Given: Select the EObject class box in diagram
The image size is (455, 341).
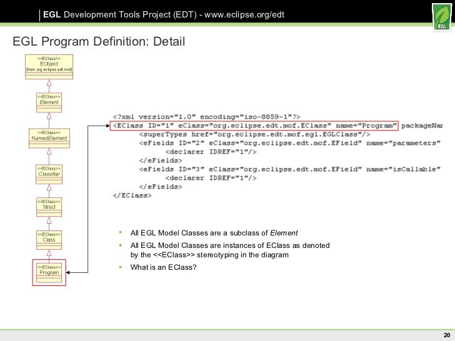Looking at the screenshot, I should click(49, 67).
